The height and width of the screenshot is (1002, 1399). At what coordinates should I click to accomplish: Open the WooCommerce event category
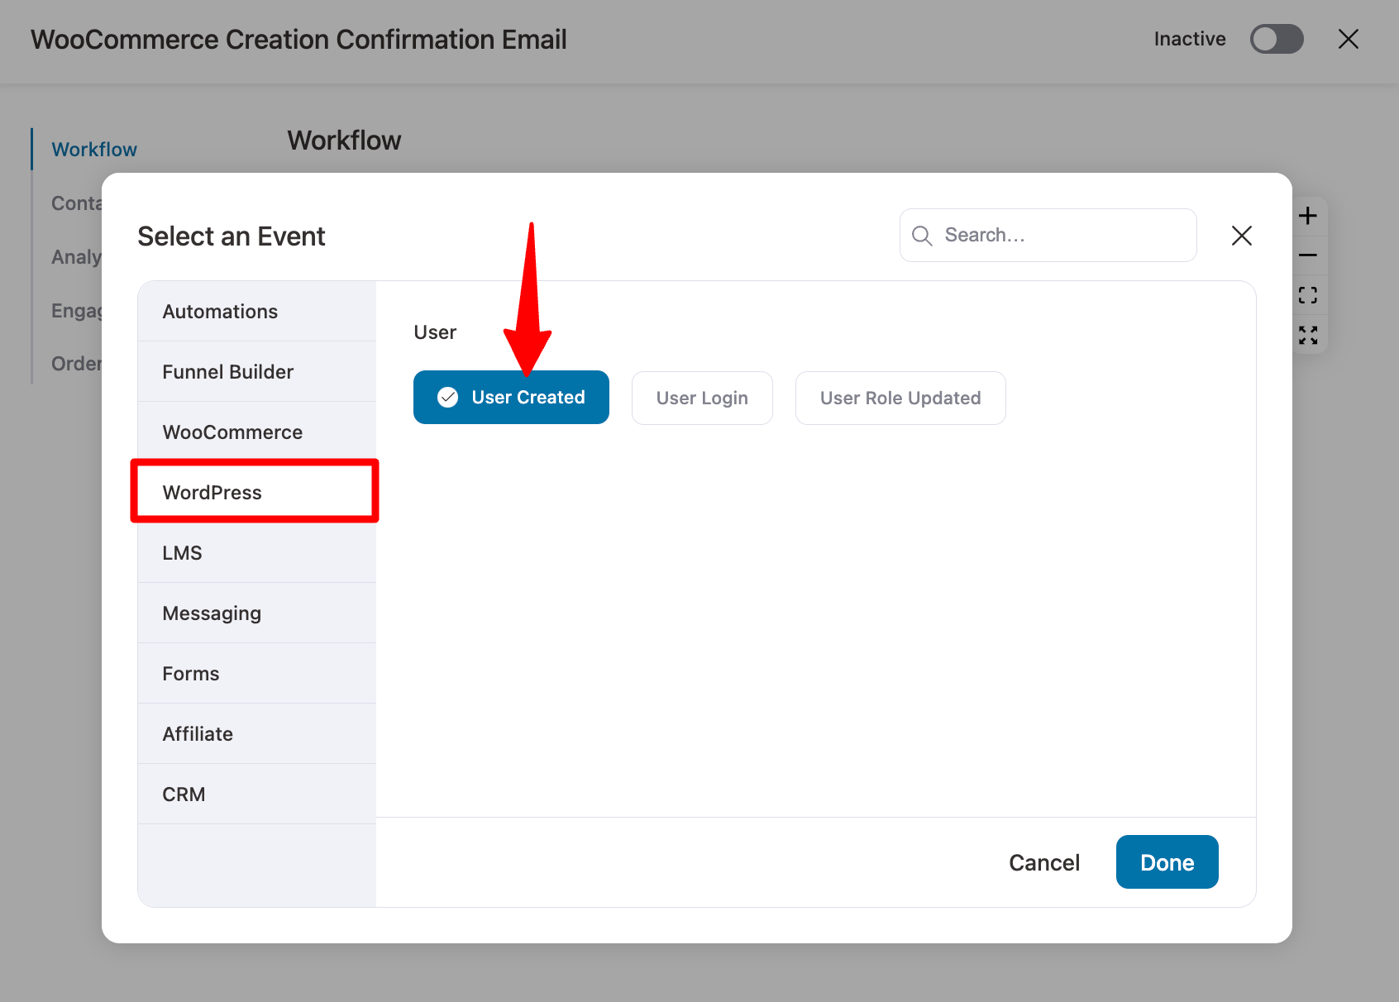(x=257, y=432)
